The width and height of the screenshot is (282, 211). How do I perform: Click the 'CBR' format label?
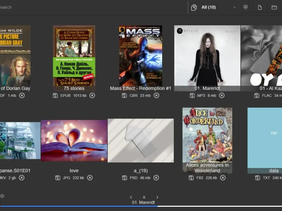point(134,95)
